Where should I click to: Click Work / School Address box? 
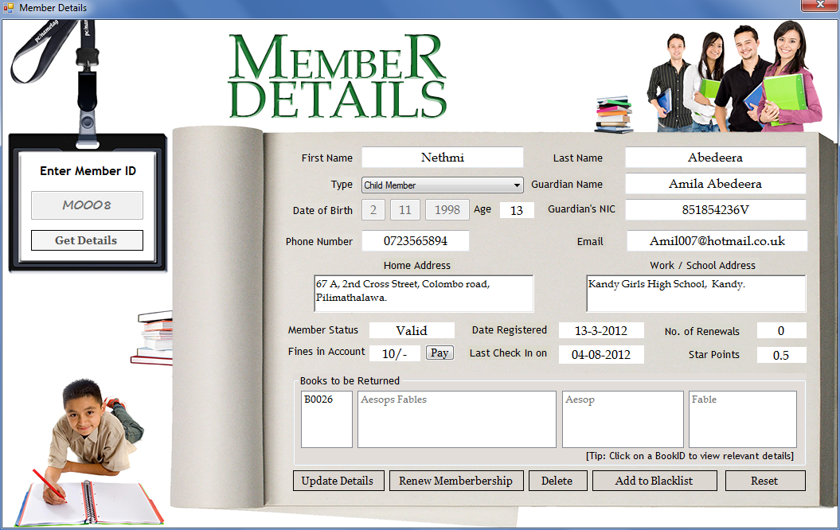[x=695, y=294]
